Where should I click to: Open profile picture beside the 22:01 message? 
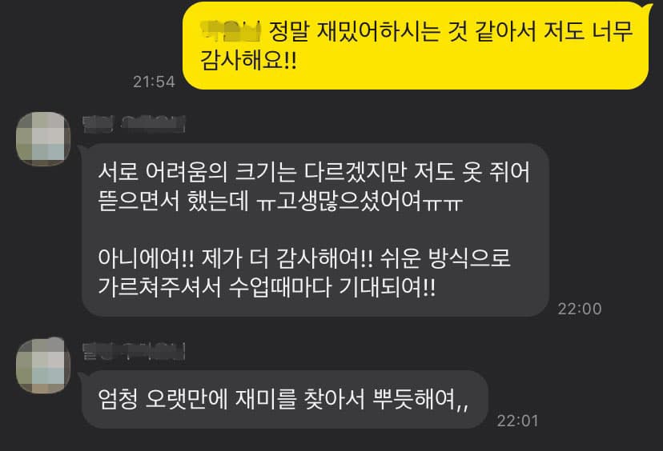(x=43, y=365)
